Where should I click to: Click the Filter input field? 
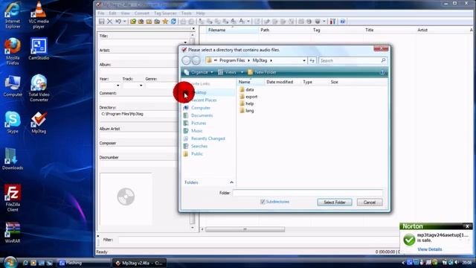[258, 240]
